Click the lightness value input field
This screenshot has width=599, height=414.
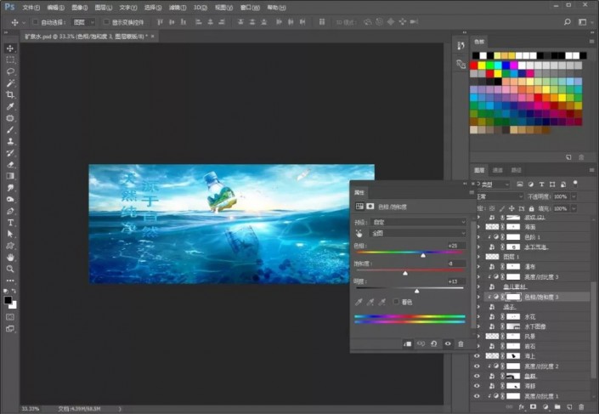tap(456, 281)
